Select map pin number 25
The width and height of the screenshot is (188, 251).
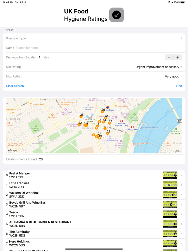[81, 116]
